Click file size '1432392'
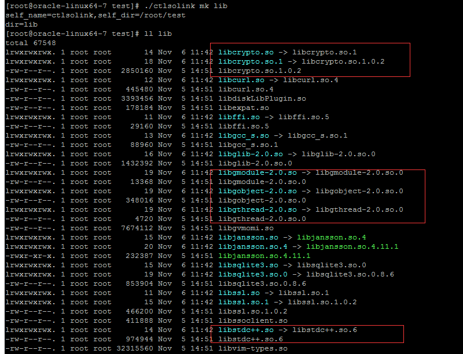The image size is (463, 354). (137, 164)
